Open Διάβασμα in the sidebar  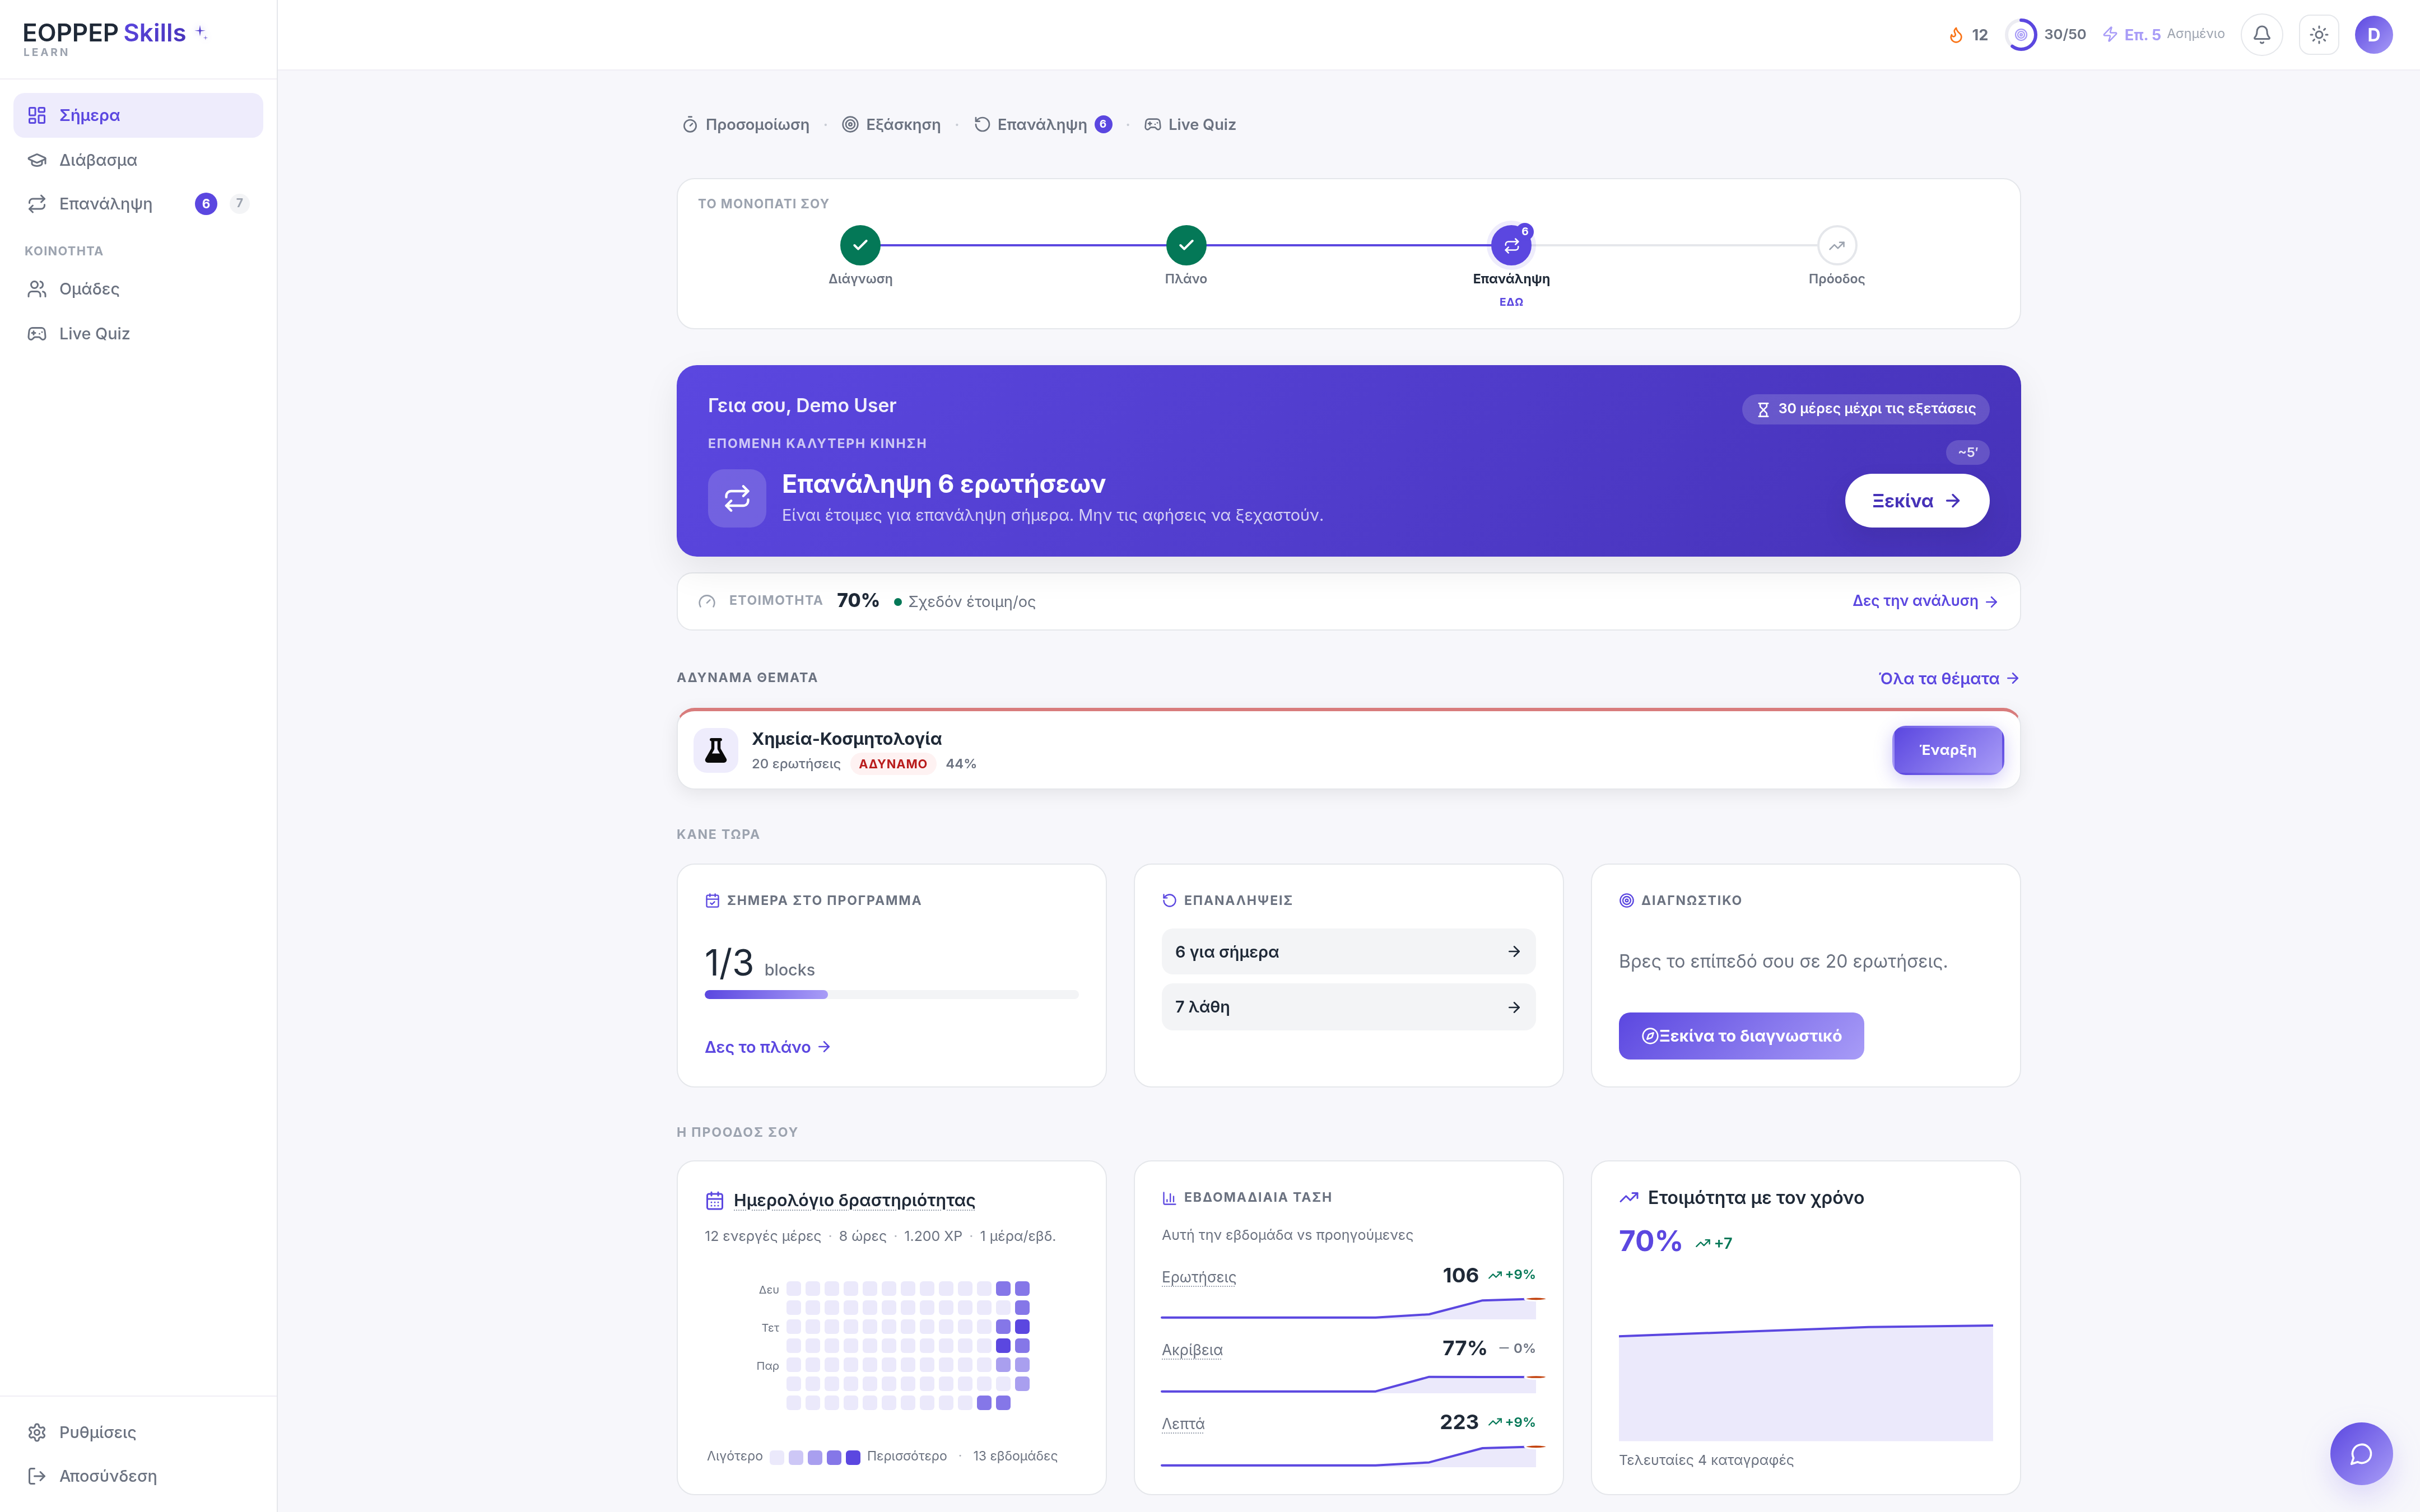coord(138,160)
